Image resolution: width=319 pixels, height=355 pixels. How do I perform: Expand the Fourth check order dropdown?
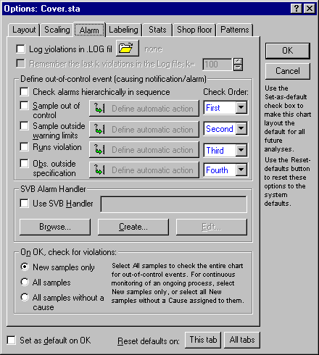tap(241, 170)
